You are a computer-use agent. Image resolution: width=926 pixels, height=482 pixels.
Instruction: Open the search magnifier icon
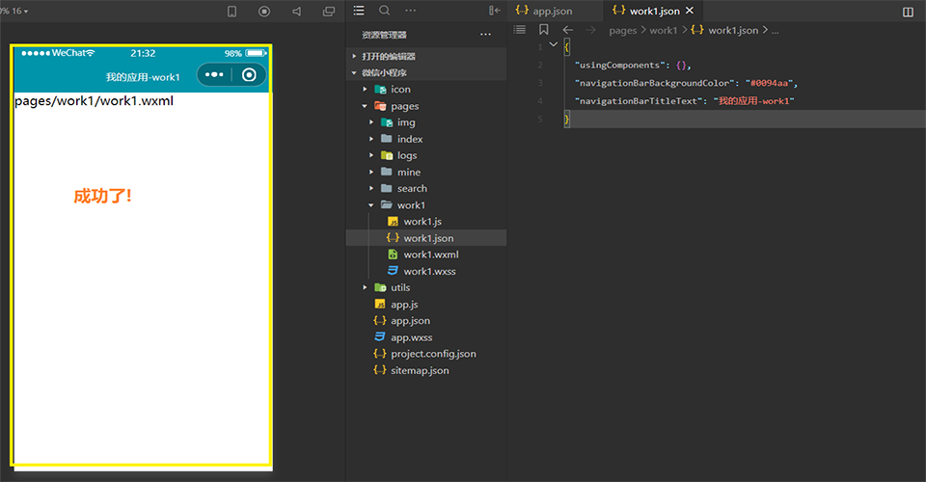pyautogui.click(x=385, y=10)
